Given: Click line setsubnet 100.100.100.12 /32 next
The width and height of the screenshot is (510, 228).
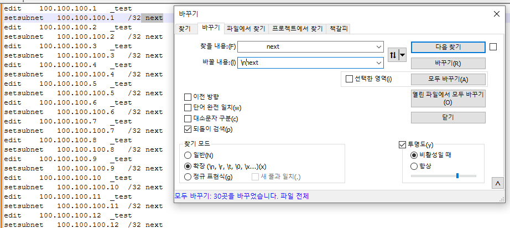Looking at the screenshot, I should click(84, 225).
